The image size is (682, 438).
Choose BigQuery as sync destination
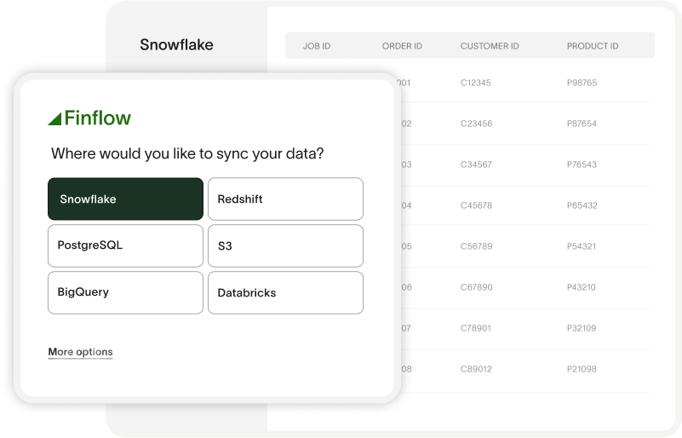pyautogui.click(x=125, y=292)
